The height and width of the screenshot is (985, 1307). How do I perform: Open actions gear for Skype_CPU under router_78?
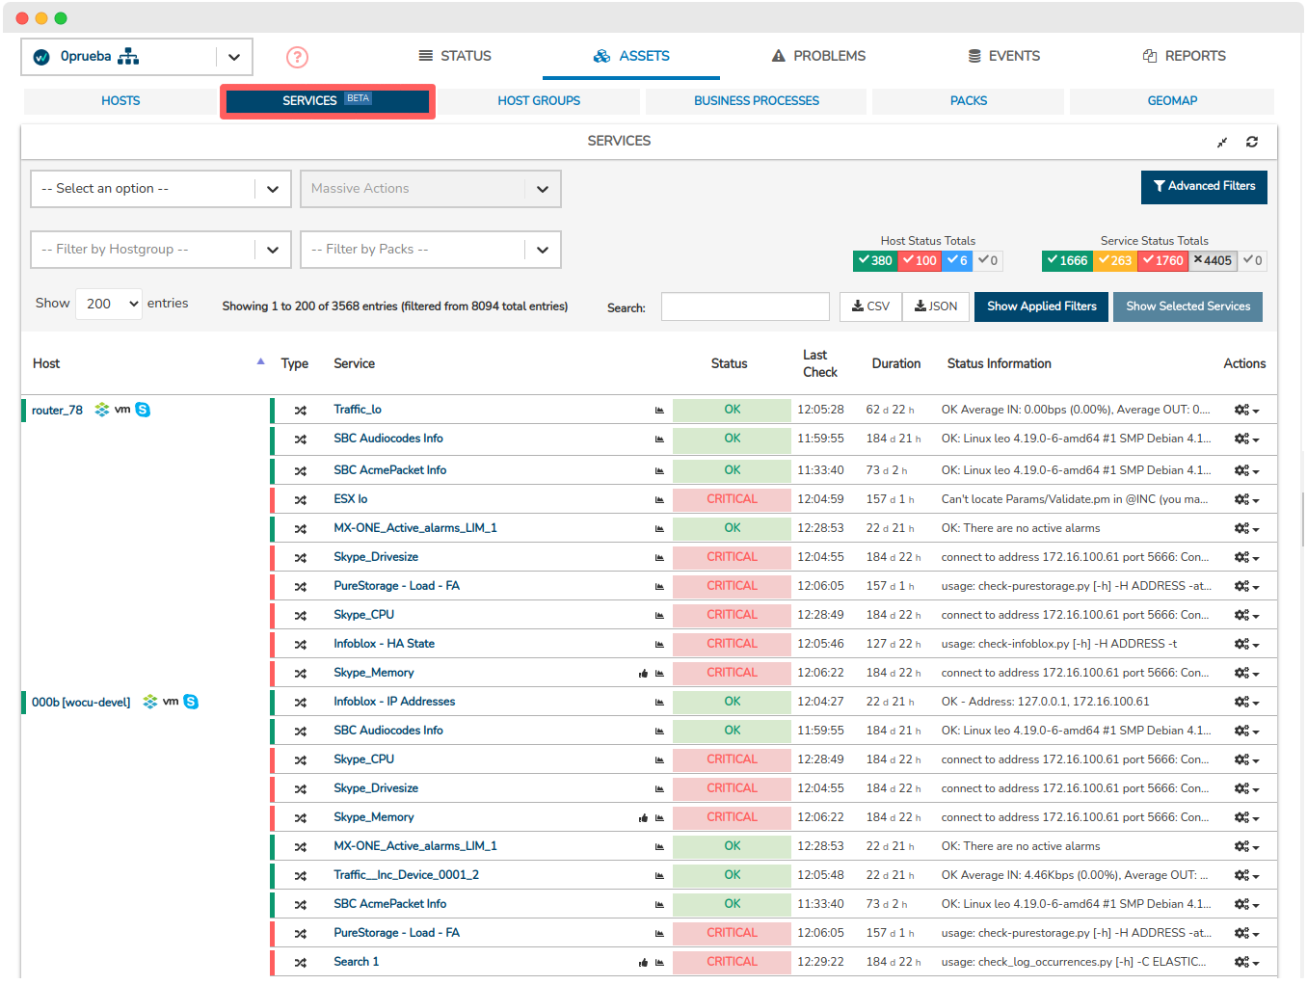click(x=1246, y=616)
